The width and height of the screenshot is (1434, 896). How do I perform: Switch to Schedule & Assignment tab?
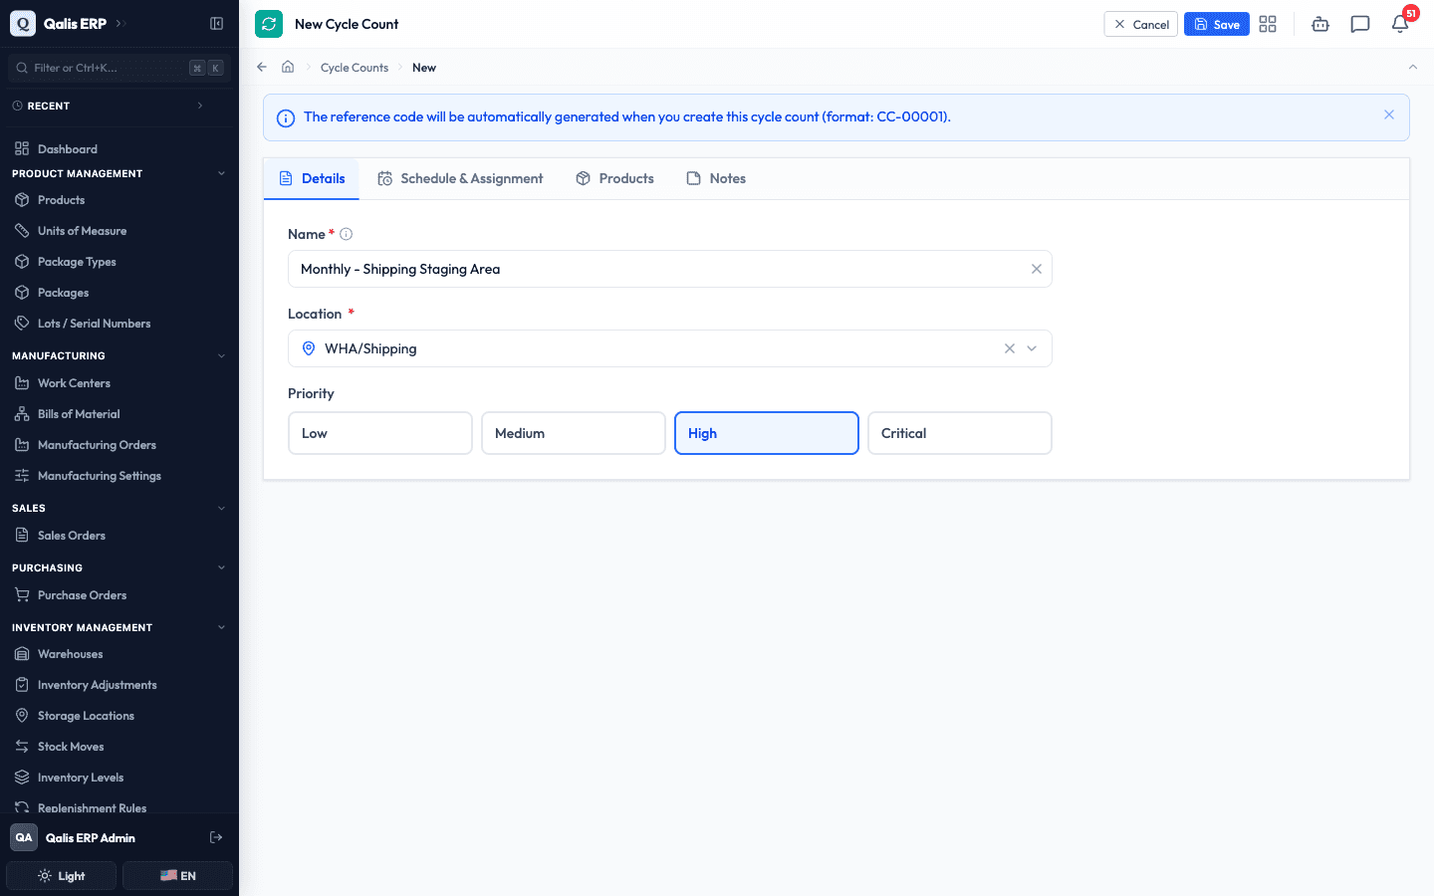[x=460, y=179]
